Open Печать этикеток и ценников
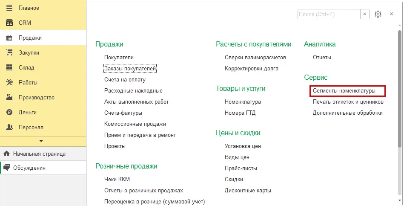This screenshot has width=404, height=206. [348, 102]
